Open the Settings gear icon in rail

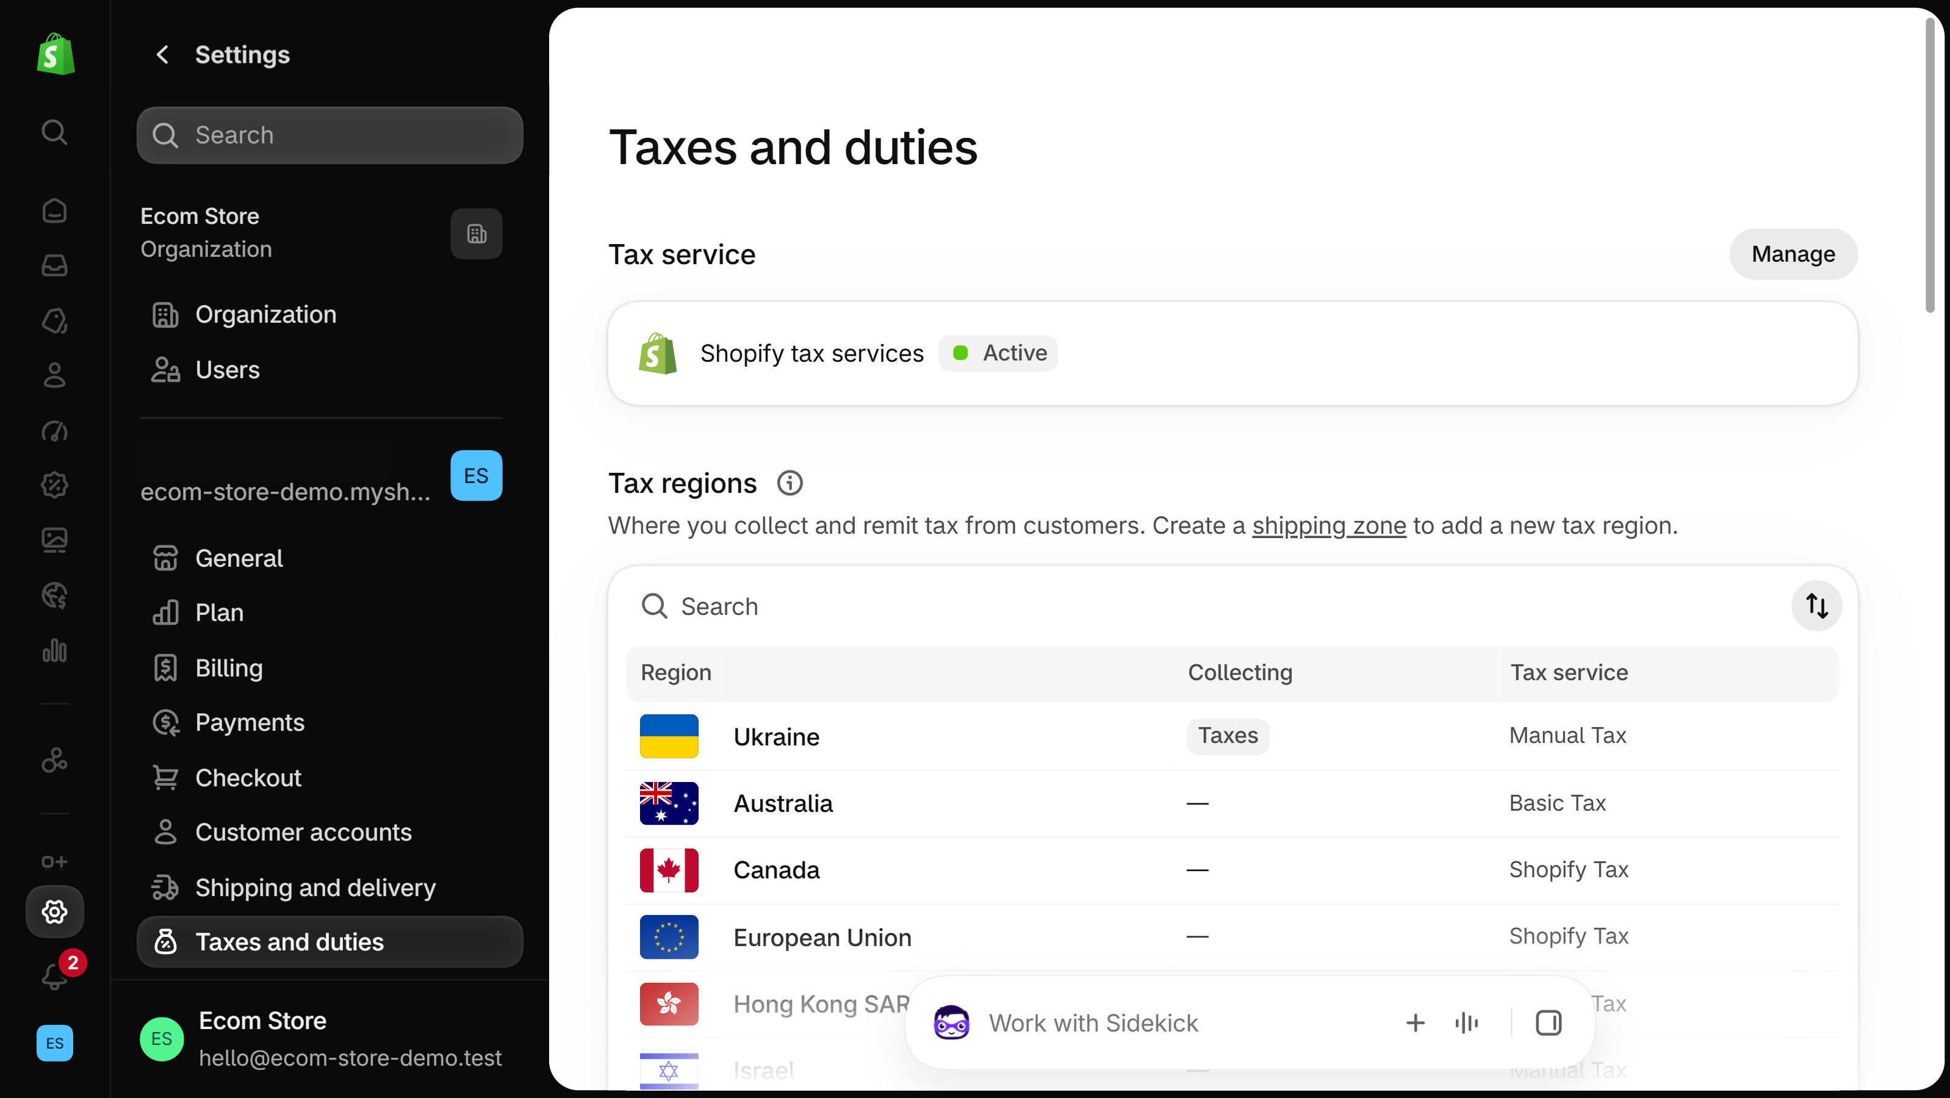tap(54, 912)
